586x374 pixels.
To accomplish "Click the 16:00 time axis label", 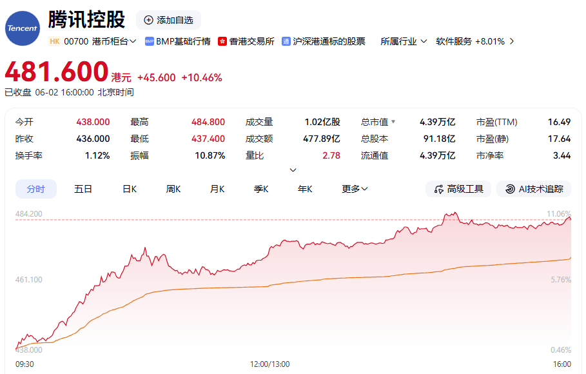I will 562,364.
